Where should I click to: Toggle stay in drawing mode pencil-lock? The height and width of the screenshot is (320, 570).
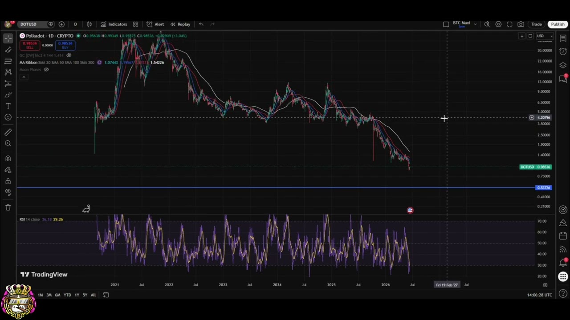tap(8, 170)
